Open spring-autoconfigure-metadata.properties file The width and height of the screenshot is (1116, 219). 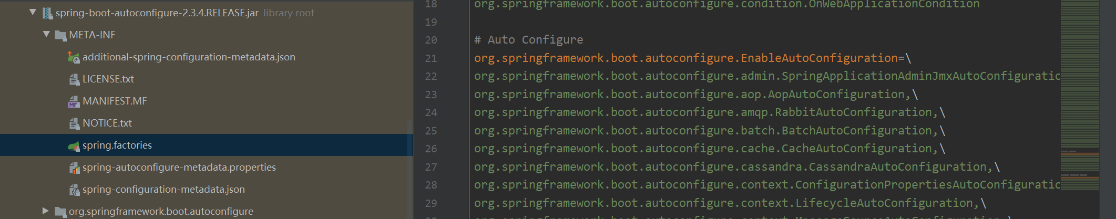[x=179, y=167]
